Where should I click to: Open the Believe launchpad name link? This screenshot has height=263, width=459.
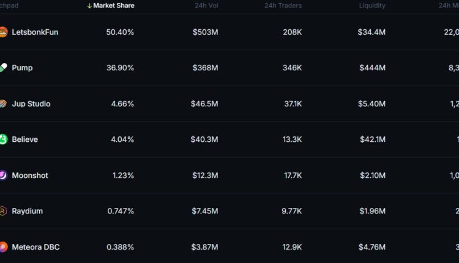click(24, 139)
